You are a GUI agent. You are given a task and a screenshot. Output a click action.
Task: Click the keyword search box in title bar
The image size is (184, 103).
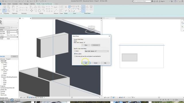(142, 1)
